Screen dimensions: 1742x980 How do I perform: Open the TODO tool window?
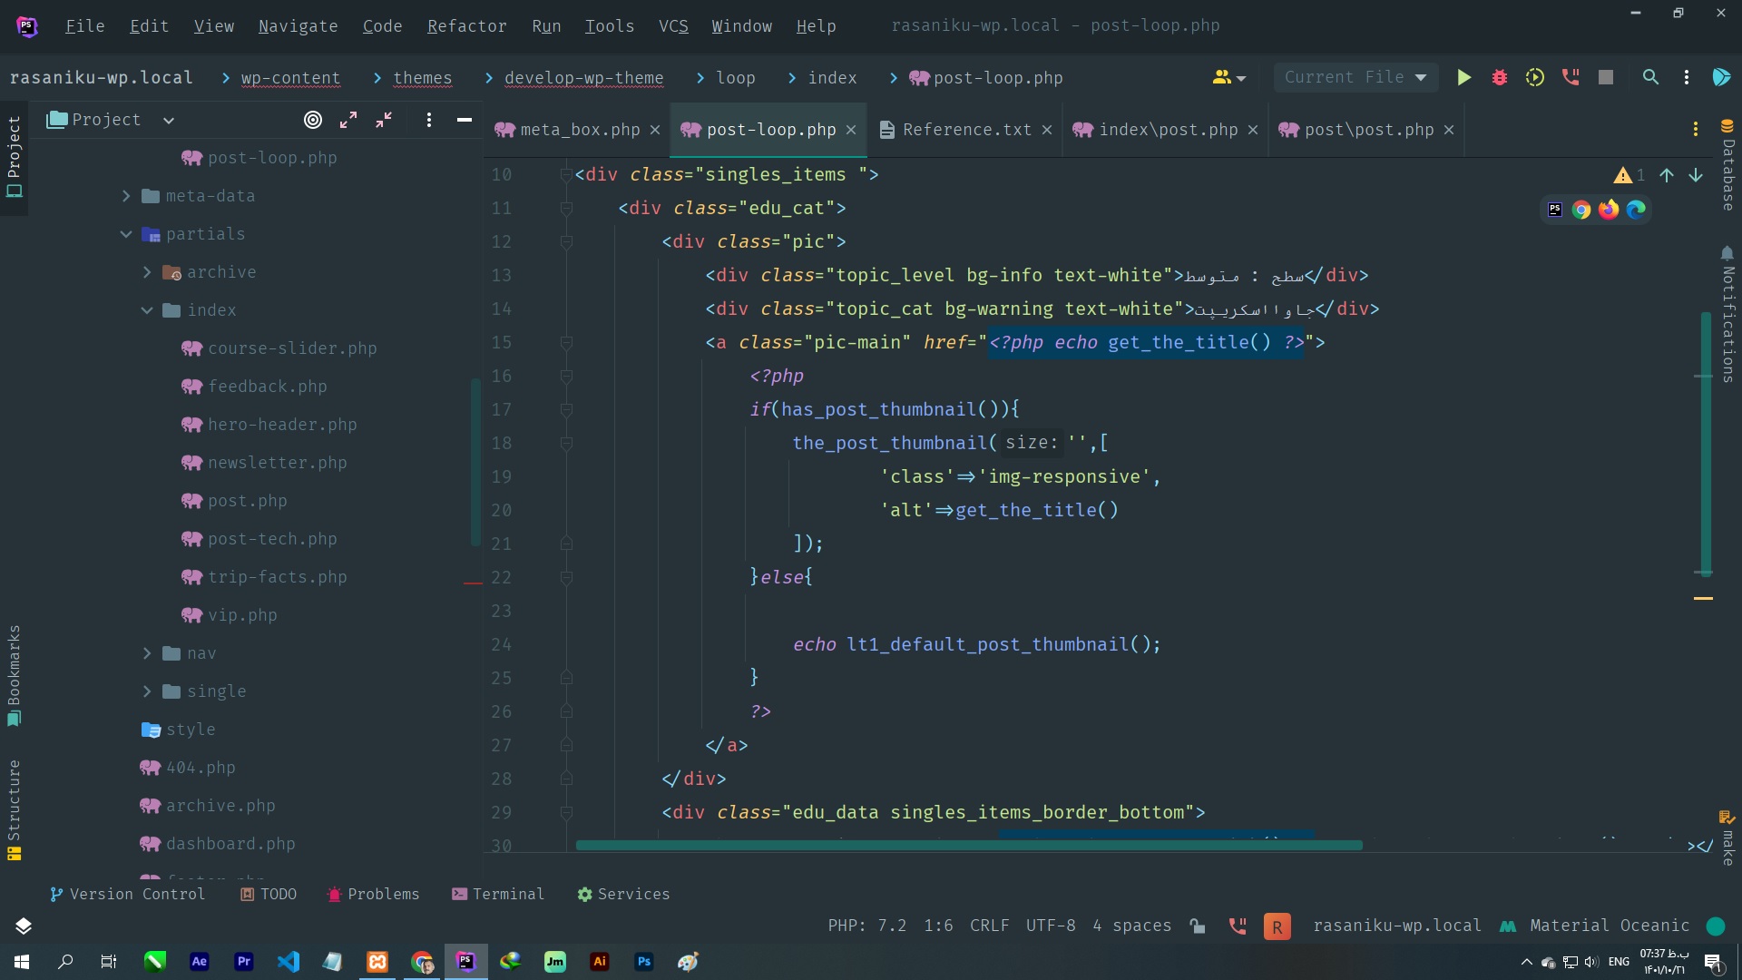click(269, 895)
